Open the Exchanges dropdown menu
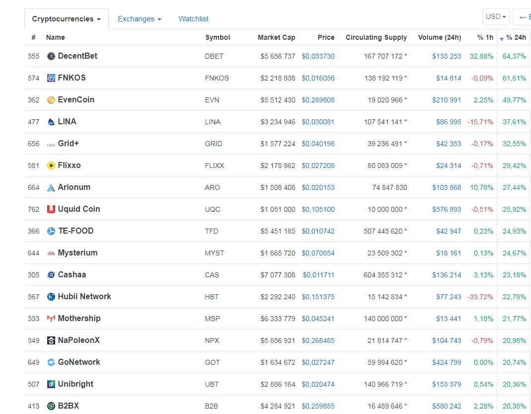The height and width of the screenshot is (414, 531). pos(139,19)
